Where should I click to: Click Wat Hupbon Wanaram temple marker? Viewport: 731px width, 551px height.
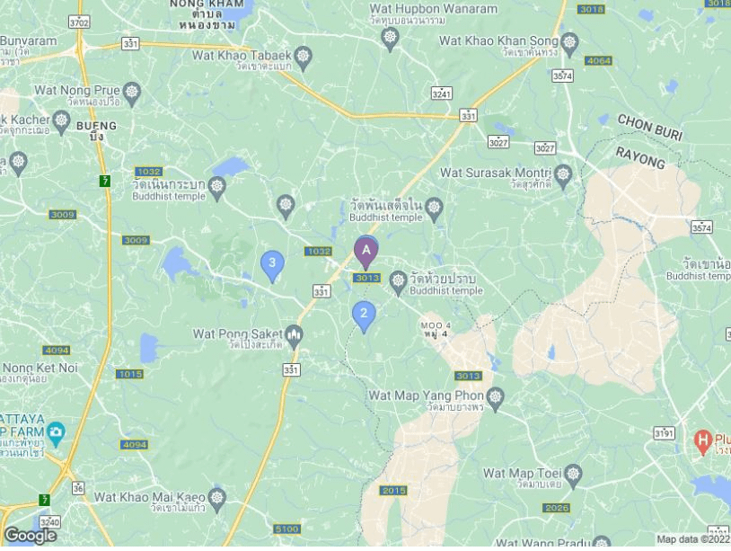pos(390,39)
